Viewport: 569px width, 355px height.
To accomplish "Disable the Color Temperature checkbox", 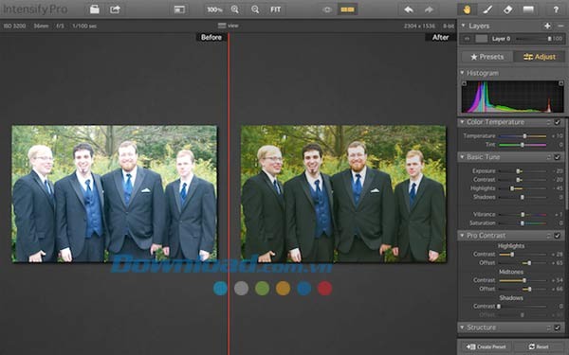I will click(558, 122).
